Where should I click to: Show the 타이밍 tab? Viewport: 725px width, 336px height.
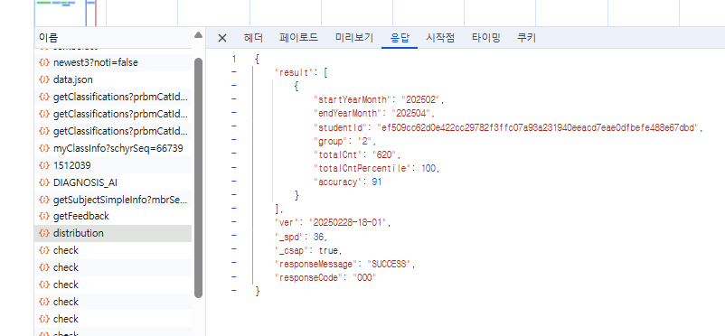point(486,38)
